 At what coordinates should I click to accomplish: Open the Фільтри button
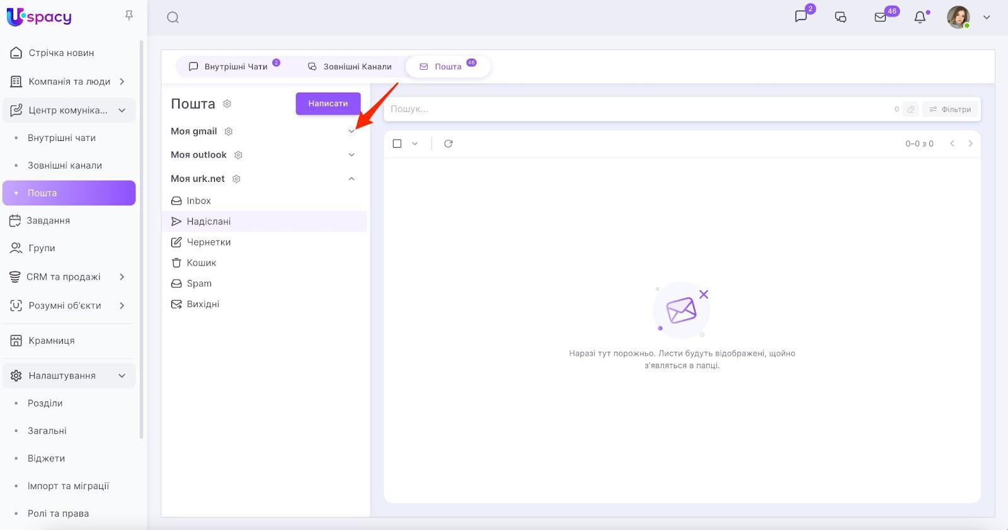(x=951, y=110)
